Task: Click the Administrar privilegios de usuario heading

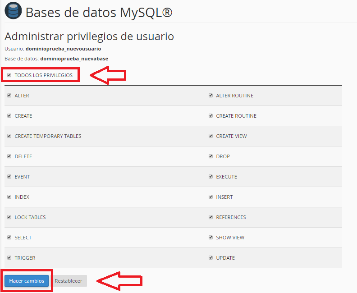Action: 89,37
